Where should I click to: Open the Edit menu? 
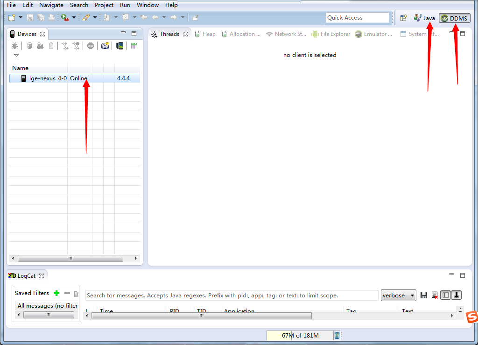click(28, 5)
